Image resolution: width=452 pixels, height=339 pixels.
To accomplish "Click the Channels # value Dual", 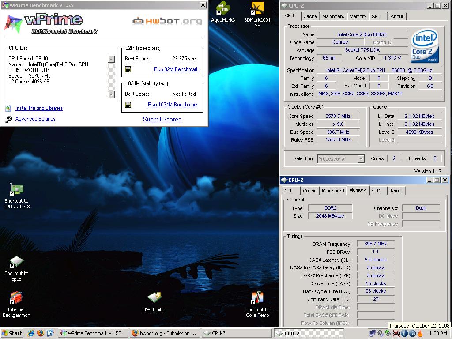I will [421, 208].
